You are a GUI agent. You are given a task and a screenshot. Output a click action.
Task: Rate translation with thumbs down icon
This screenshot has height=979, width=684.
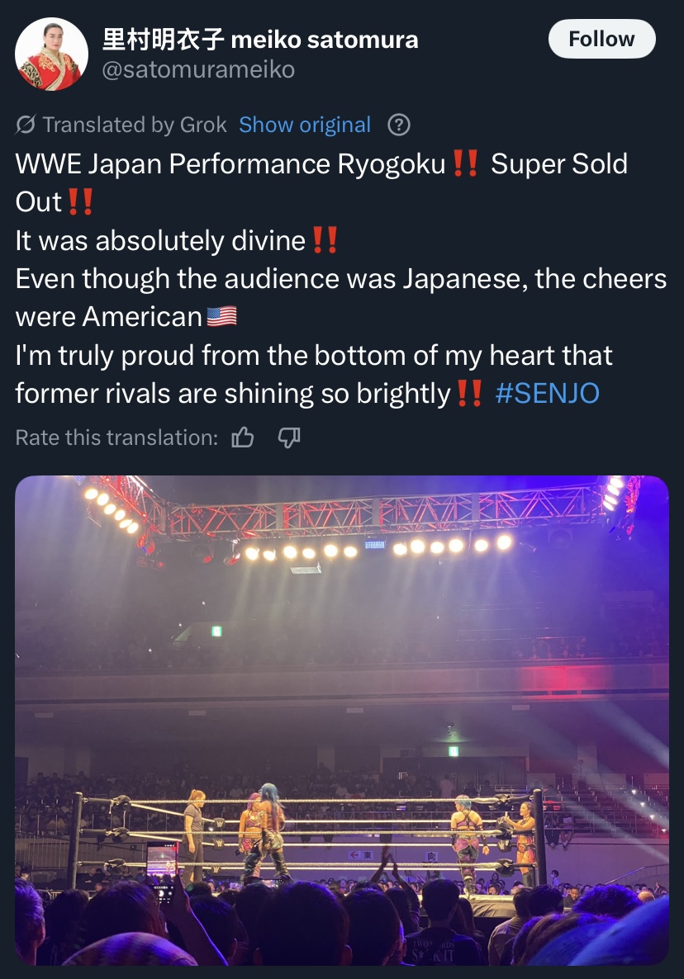coord(288,437)
